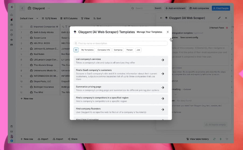Click the Imported Companies column header

coord(44,27)
